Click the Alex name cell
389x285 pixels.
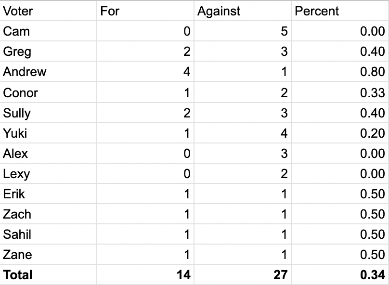(x=48, y=154)
